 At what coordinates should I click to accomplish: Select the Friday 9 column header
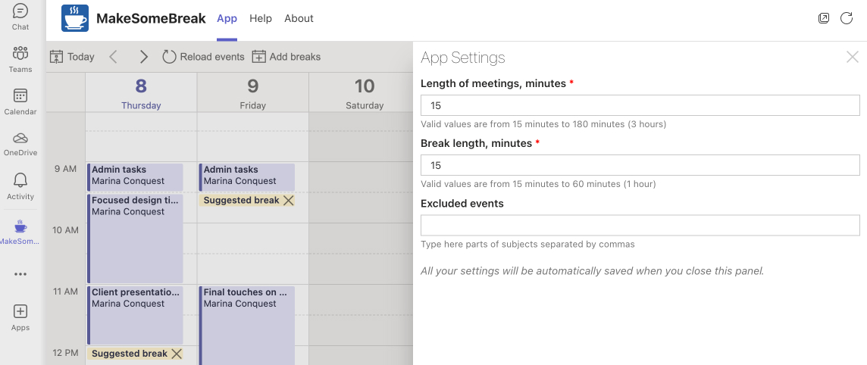[x=252, y=93]
